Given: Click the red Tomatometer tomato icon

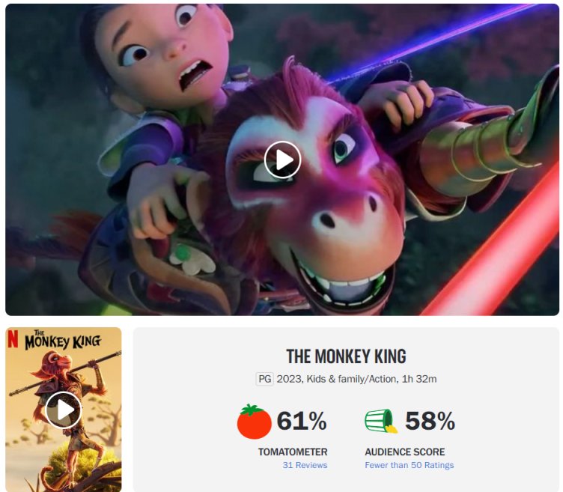Looking at the screenshot, I should [x=254, y=422].
